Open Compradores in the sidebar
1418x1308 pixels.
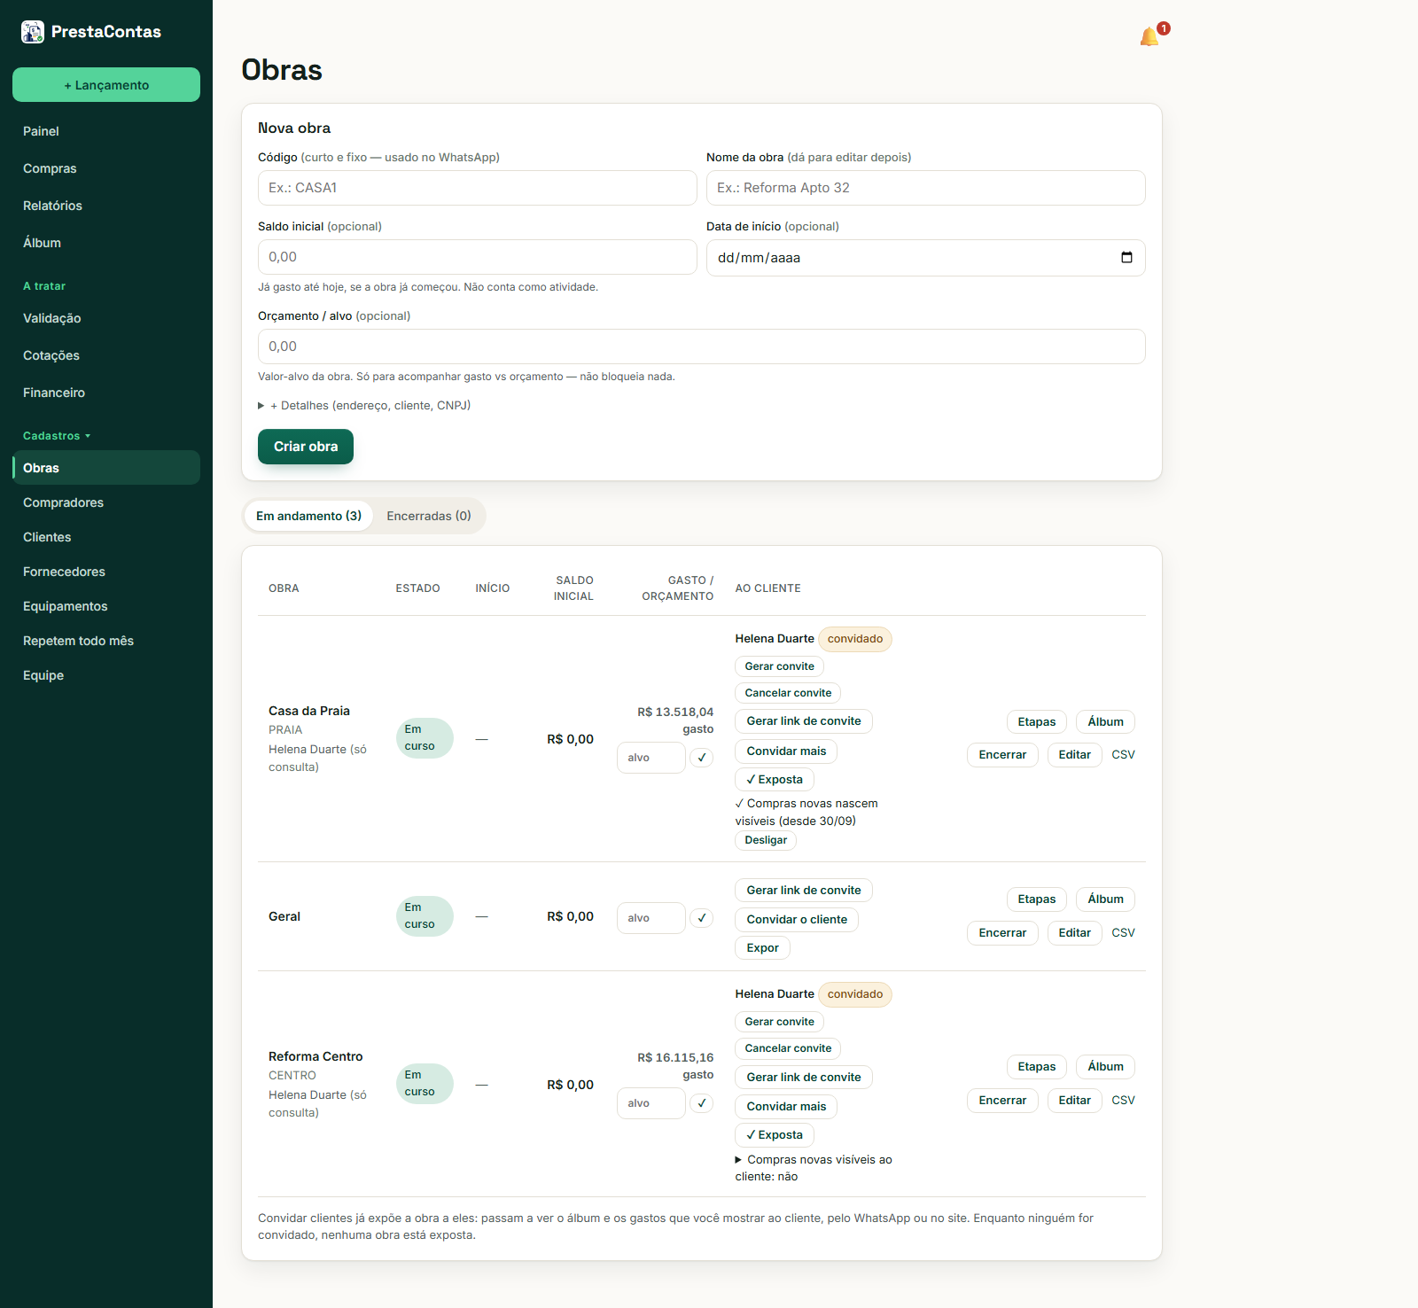click(x=106, y=502)
